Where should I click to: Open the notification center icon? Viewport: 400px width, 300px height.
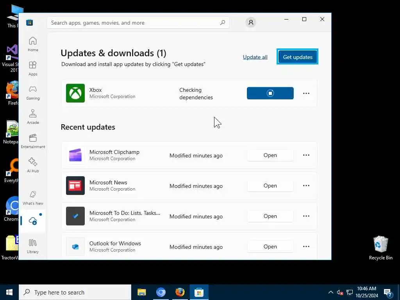pyautogui.click(x=388, y=293)
